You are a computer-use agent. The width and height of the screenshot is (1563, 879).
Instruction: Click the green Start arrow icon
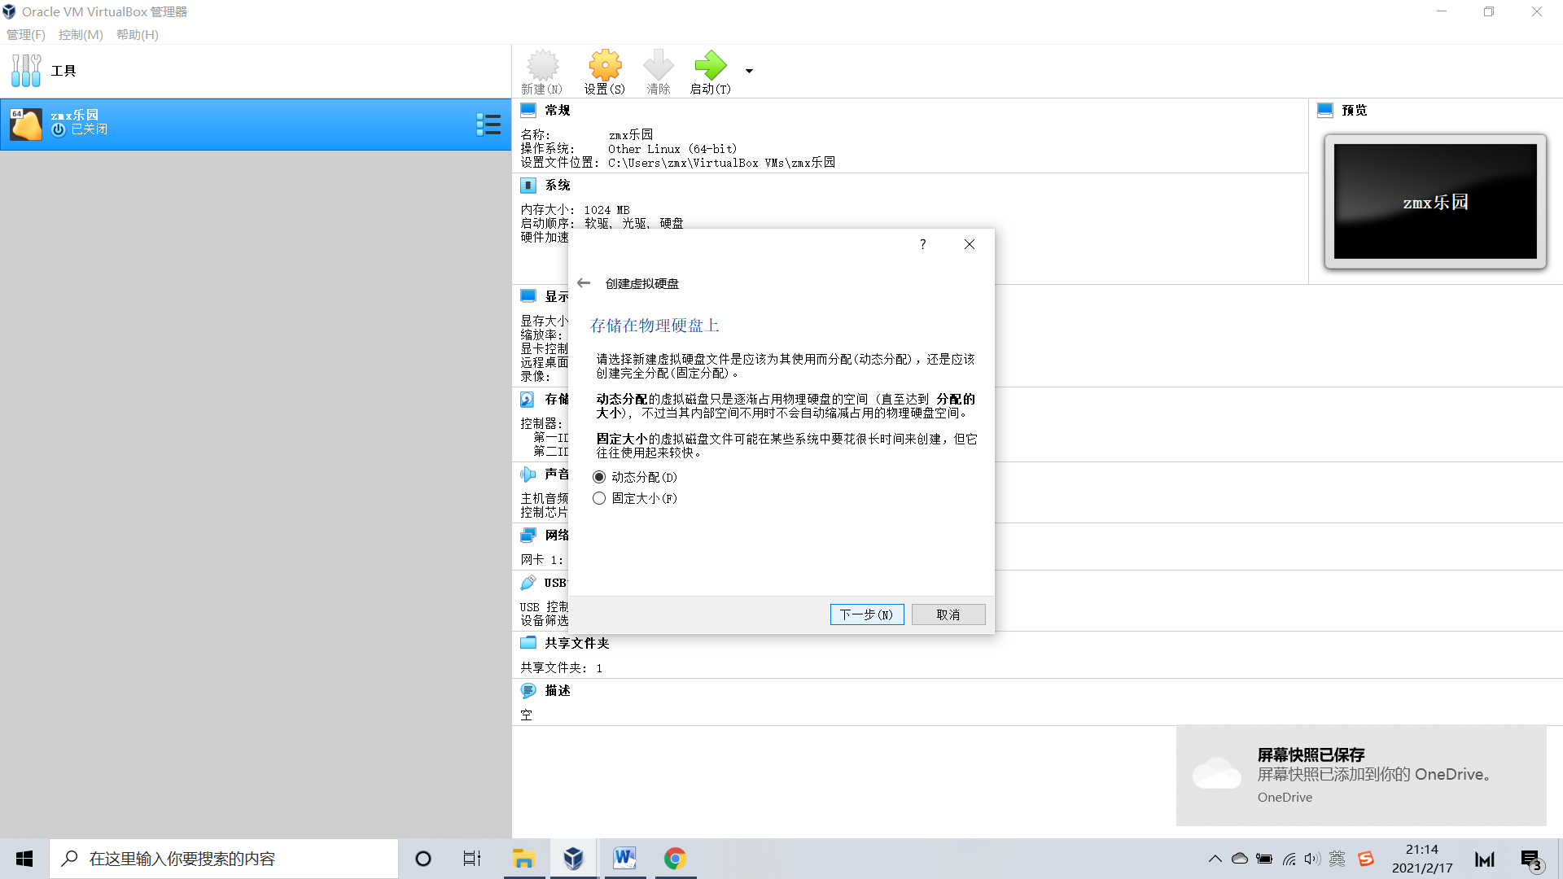pos(710,66)
